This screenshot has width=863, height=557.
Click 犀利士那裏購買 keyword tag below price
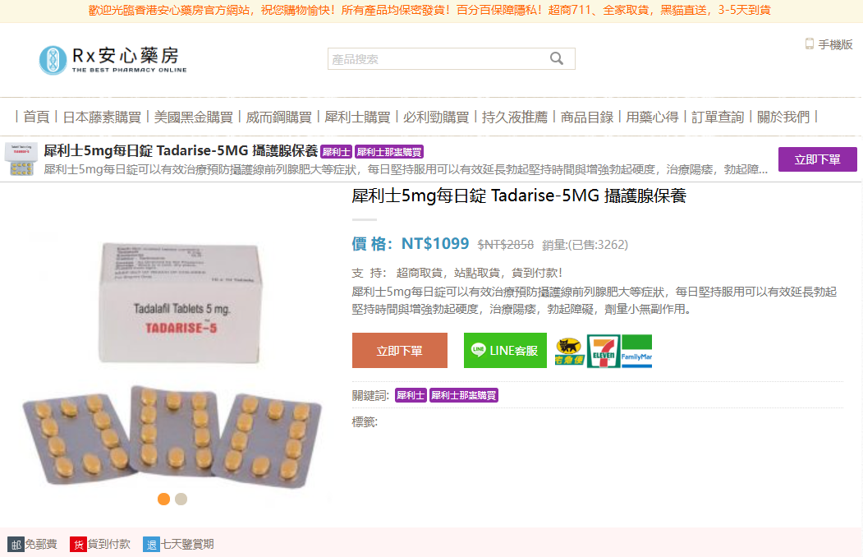463,395
